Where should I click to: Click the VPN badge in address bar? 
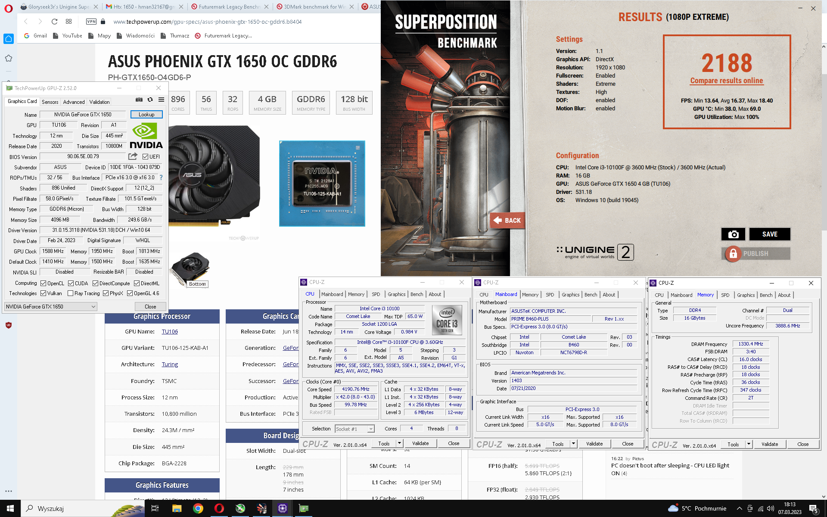91,22
